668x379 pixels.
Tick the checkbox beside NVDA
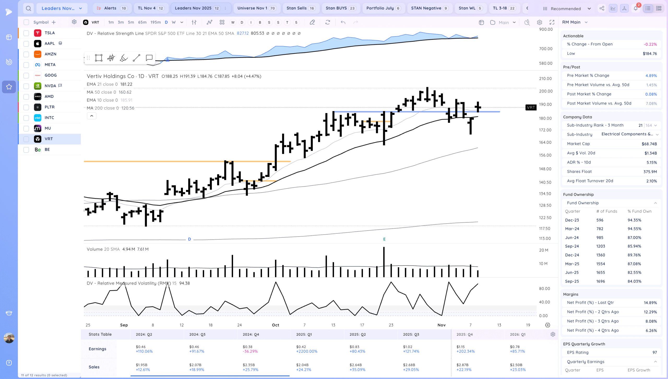[x=26, y=86]
